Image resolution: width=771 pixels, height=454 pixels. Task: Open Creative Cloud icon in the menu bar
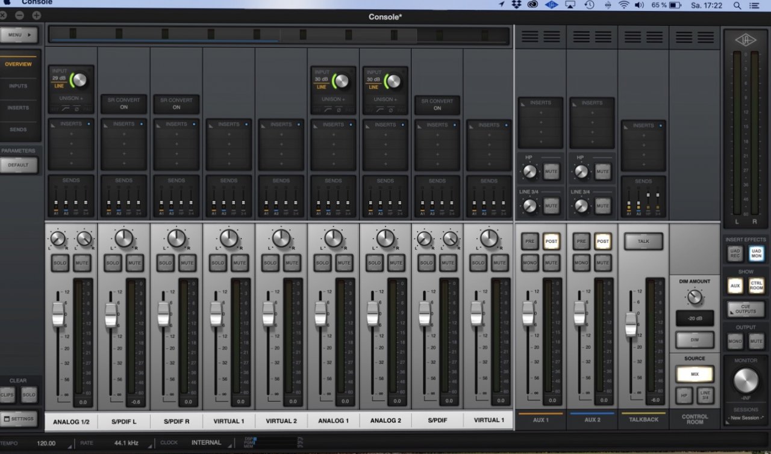(533, 5)
